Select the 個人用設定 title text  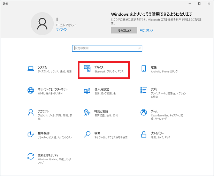tap(102, 89)
